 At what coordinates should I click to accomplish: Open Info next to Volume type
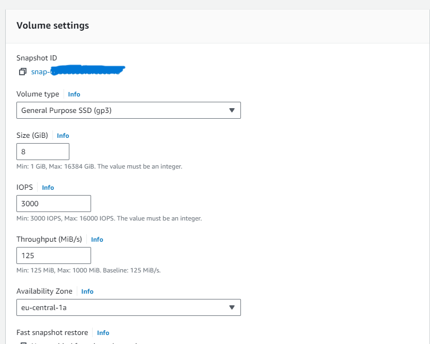tap(74, 94)
